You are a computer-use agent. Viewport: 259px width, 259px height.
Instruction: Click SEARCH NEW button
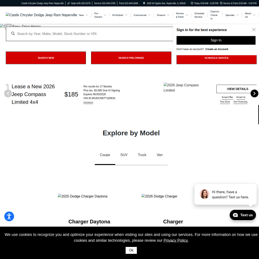[46, 58]
